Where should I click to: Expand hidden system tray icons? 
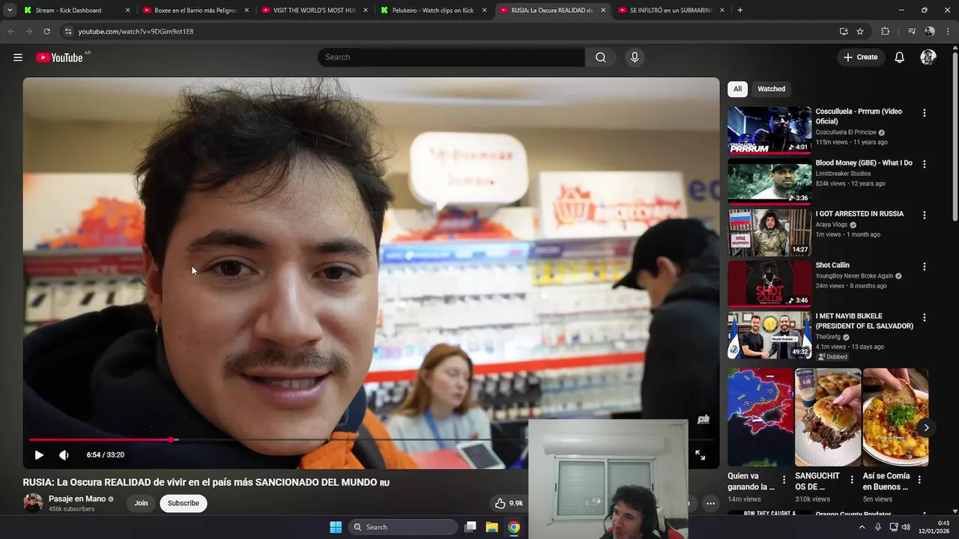862,527
